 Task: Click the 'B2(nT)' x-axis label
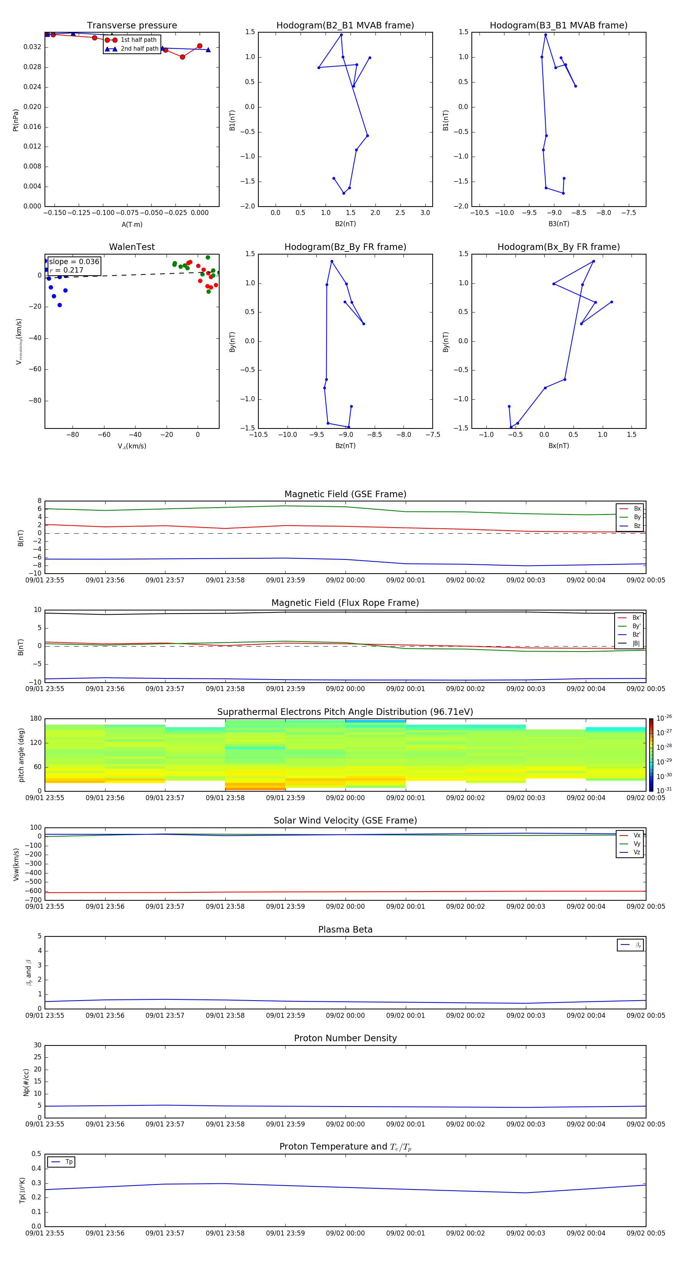point(345,224)
